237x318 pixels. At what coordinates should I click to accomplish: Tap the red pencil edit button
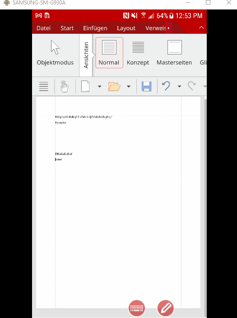166,308
